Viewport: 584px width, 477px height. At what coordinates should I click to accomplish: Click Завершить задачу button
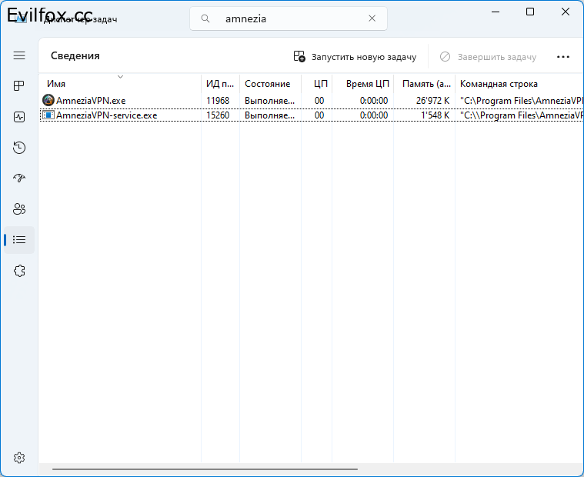pos(488,57)
